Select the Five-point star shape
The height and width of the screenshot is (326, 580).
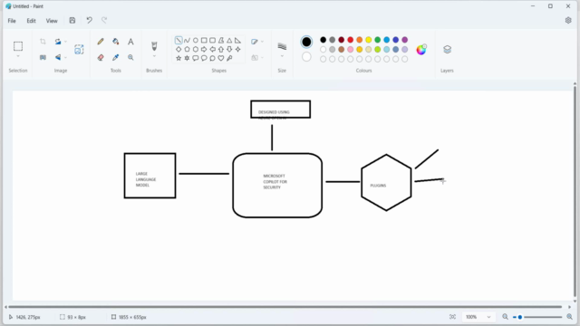coord(179,58)
